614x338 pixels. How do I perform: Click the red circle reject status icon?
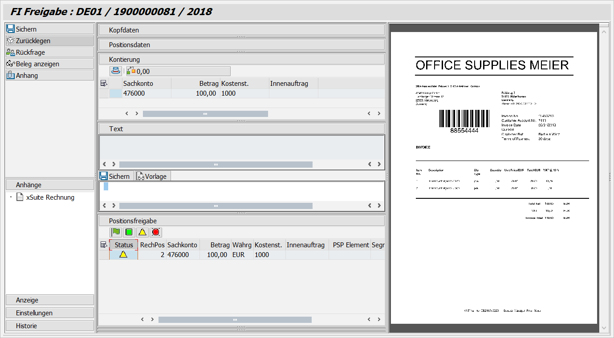coord(155,232)
